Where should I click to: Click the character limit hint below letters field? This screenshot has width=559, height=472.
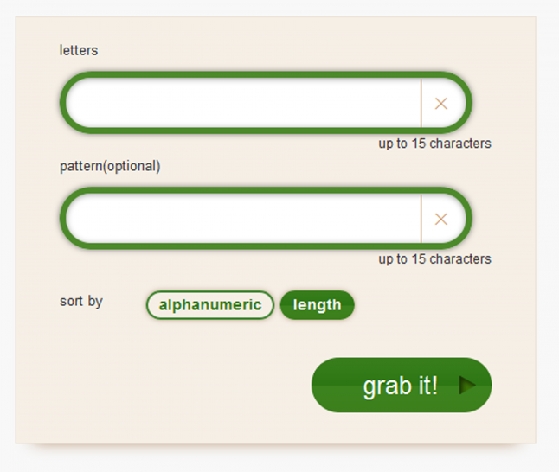(434, 144)
